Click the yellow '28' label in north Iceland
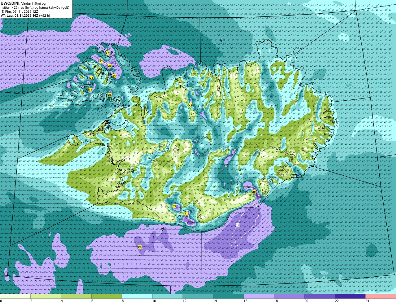This screenshot has width=396, height=303. click(x=191, y=105)
